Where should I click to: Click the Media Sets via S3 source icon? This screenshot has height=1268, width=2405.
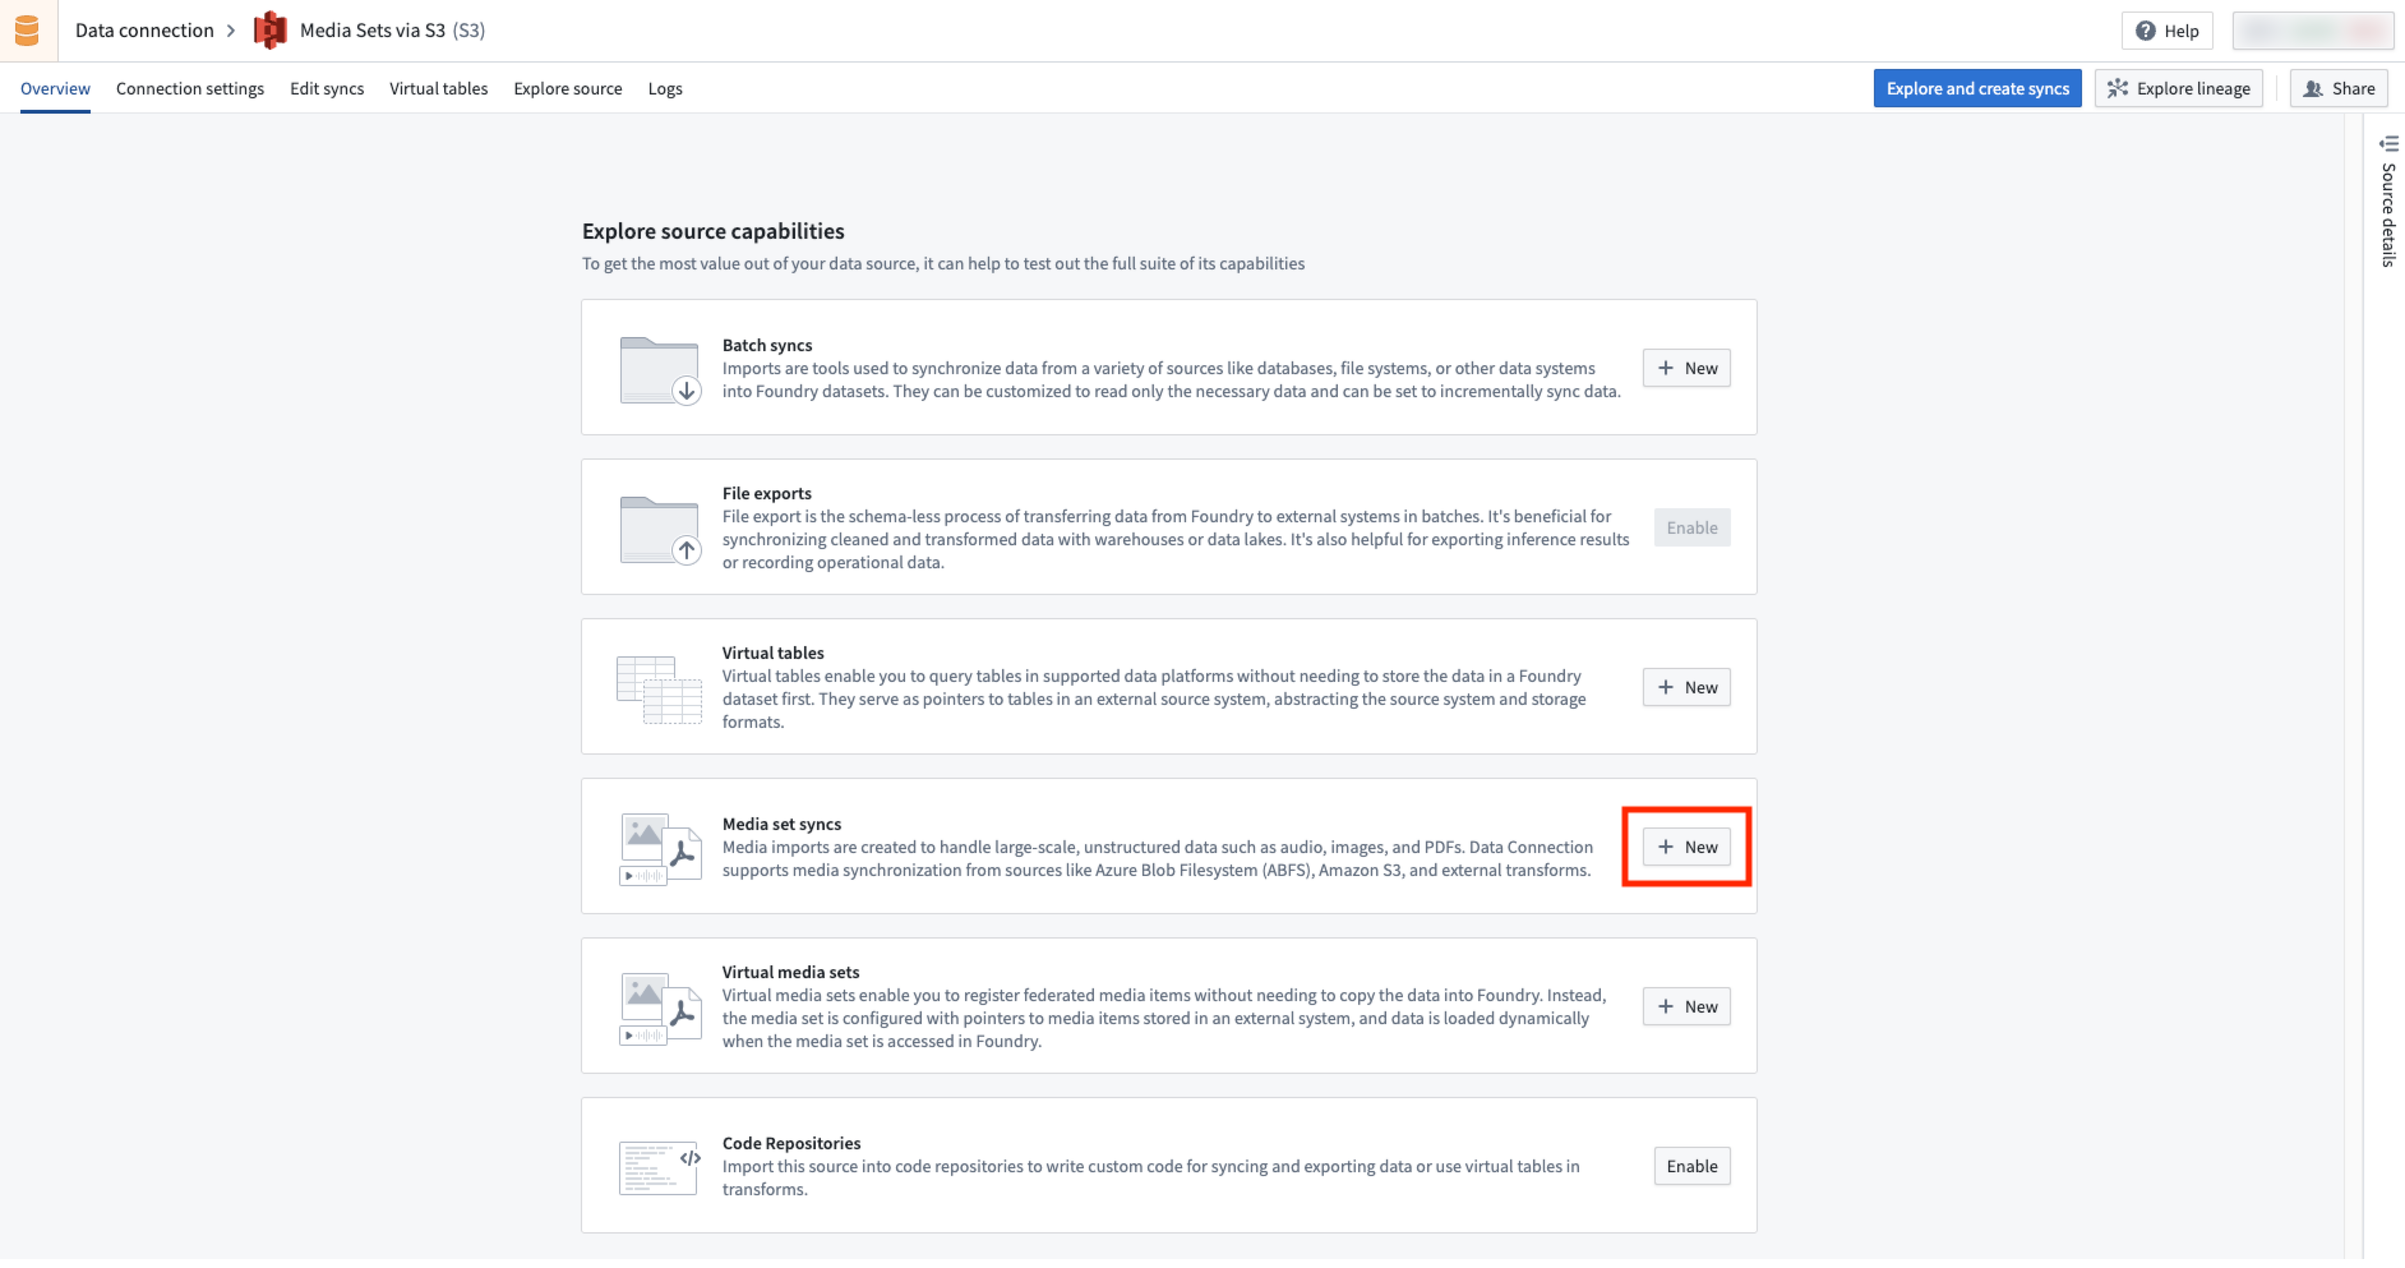(x=269, y=30)
